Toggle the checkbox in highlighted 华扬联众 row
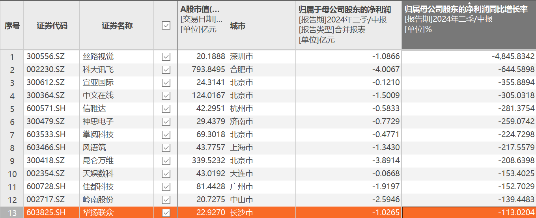 pyautogui.click(x=166, y=213)
